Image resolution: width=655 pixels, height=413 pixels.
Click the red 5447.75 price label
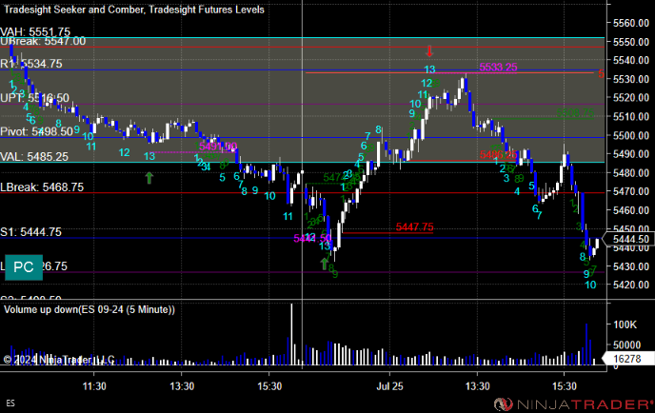[x=415, y=226]
